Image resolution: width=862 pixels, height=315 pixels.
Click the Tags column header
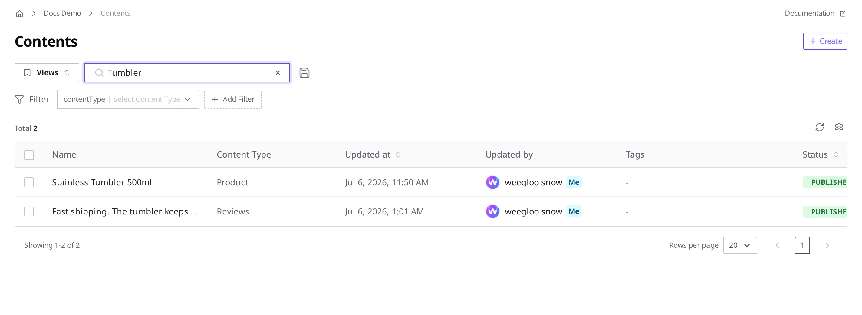tap(635, 155)
